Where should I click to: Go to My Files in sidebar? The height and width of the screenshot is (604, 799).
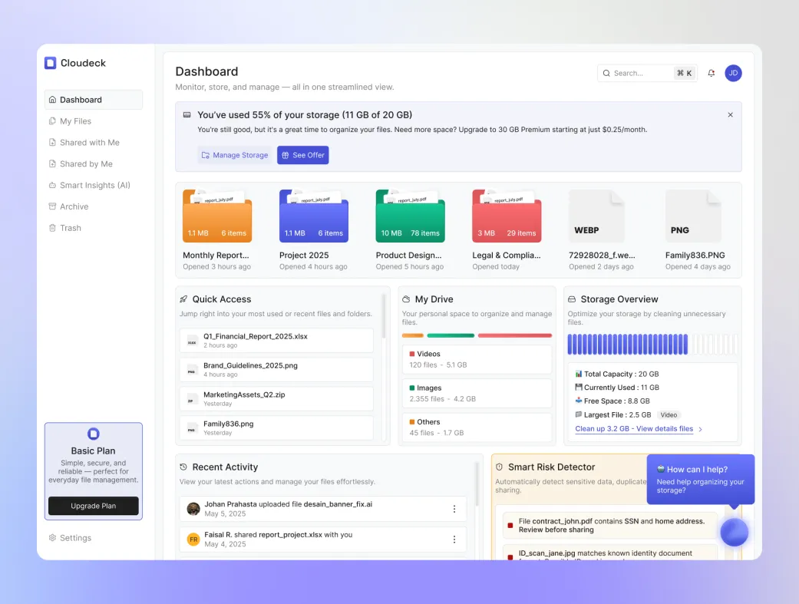tap(75, 121)
